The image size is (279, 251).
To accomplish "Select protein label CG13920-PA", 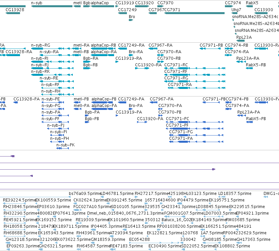I will [150, 119].
